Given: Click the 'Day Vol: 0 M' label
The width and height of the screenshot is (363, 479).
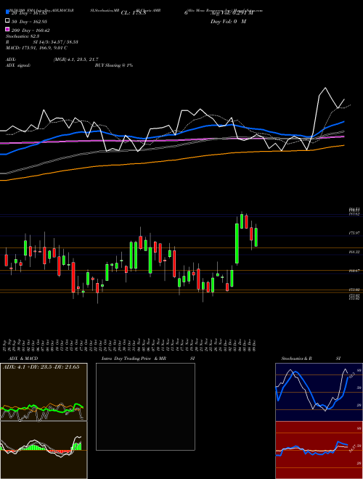Looking at the screenshot, I should (x=228, y=21).
